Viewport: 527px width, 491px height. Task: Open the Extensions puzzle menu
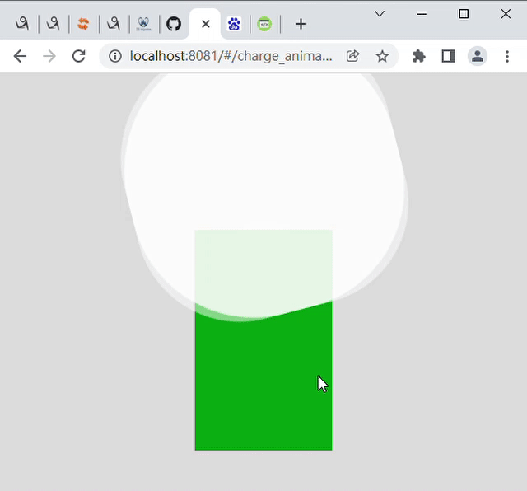(x=419, y=56)
